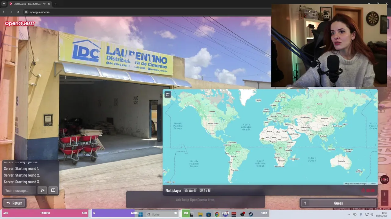The height and width of the screenshot is (219, 391).
Task: Type in the Your message chat field
Action: tap(20, 190)
